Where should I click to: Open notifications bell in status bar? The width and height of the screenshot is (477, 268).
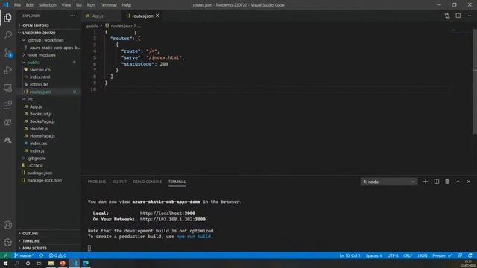pyautogui.click(x=470, y=255)
